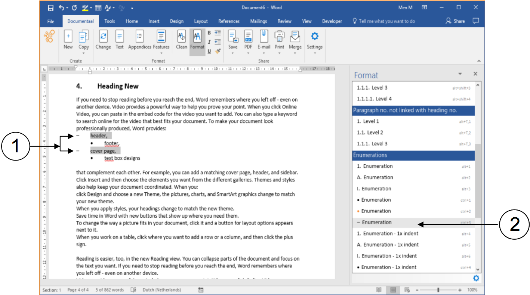The image size is (530, 295).
Task: Click the highlighter icon in quick access toolbar
Action: tap(85, 7)
